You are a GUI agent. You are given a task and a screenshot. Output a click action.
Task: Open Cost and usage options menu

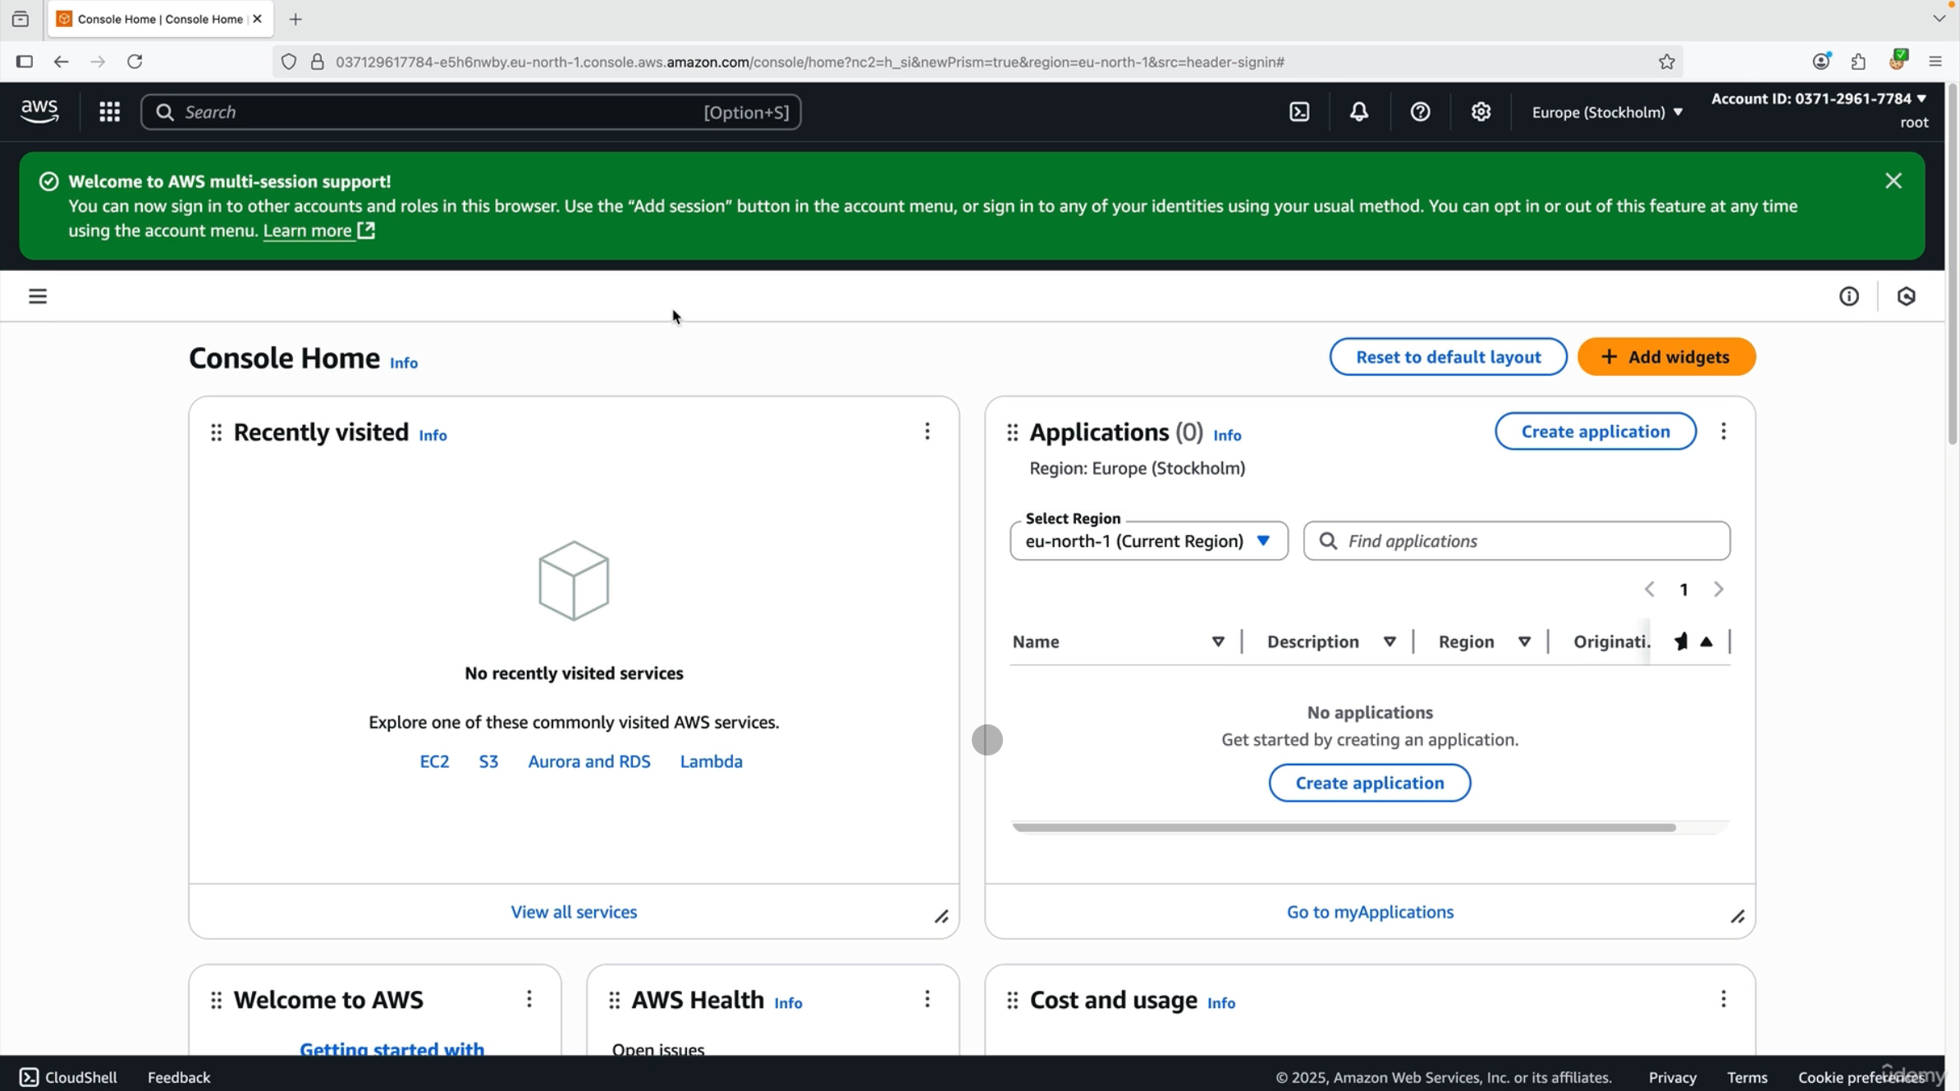pyautogui.click(x=1724, y=999)
